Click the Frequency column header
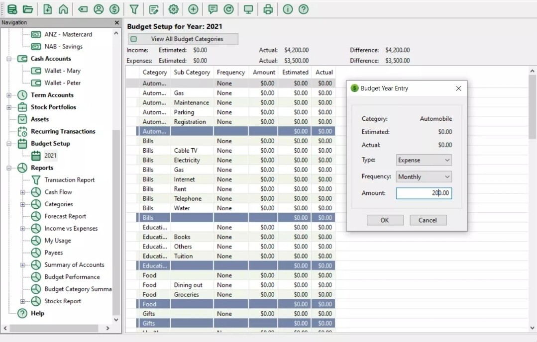This screenshot has width=537, height=342. point(231,73)
